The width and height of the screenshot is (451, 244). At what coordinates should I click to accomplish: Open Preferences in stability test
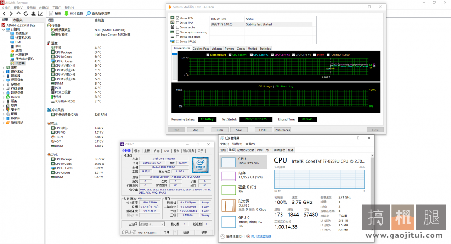click(x=282, y=130)
